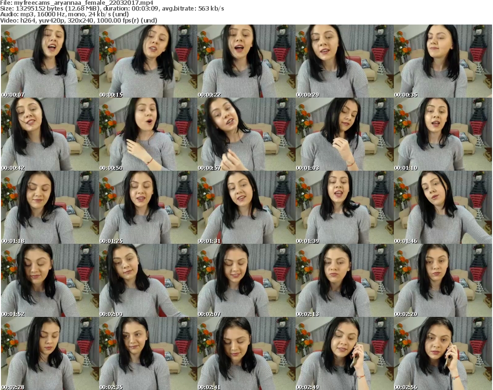Image resolution: width=493 pixels, height=390 pixels.
Task: Select the thumbnail timestamped 00:00:15
Action: [148, 61]
